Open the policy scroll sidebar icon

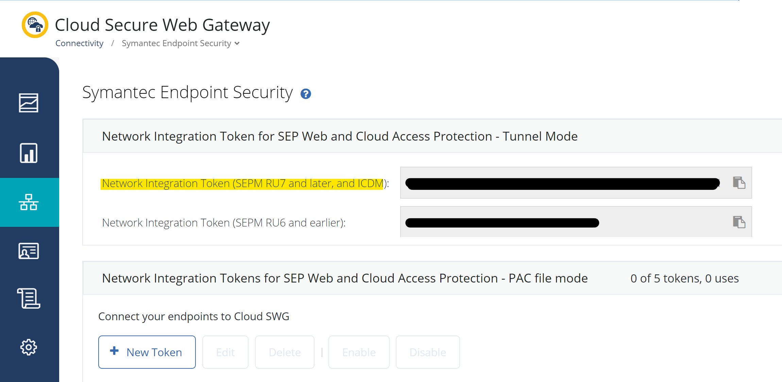29,298
